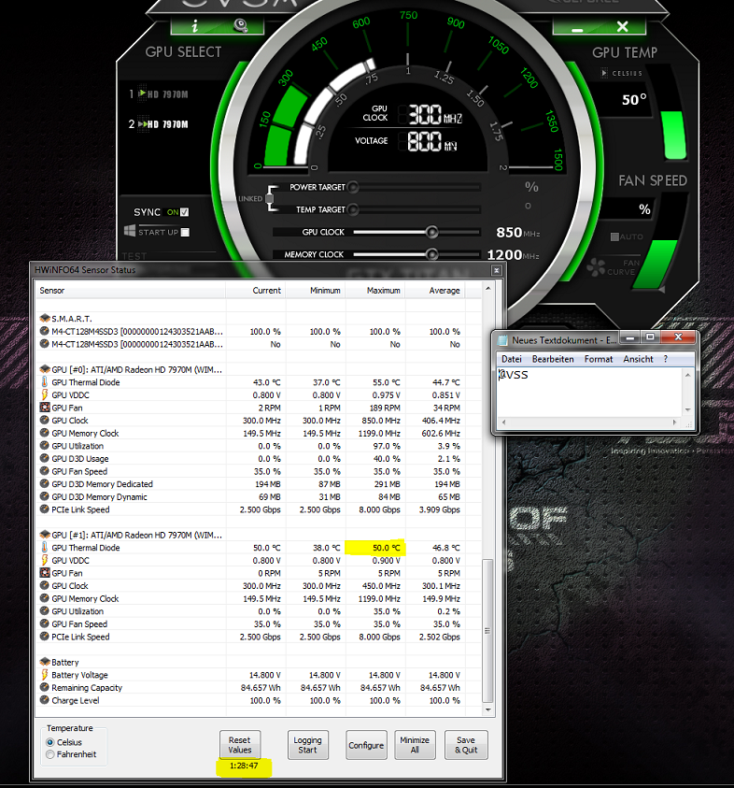
Task: Toggle the SYNC ON checkbox
Action: coord(185,212)
